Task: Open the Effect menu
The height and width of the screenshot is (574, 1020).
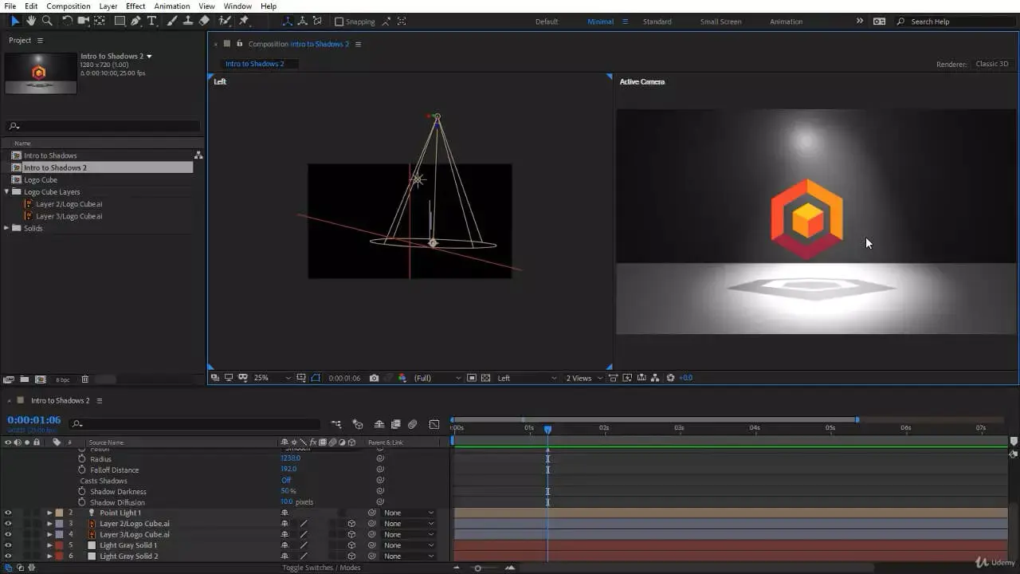Action: (135, 6)
